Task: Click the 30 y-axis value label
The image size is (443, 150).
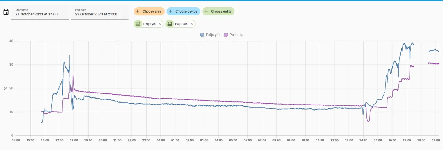Action: point(11,65)
